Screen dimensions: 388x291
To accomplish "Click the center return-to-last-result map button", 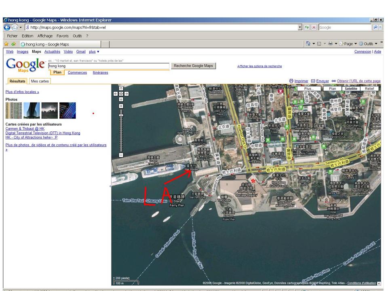I will pyautogui.click(x=121, y=94).
